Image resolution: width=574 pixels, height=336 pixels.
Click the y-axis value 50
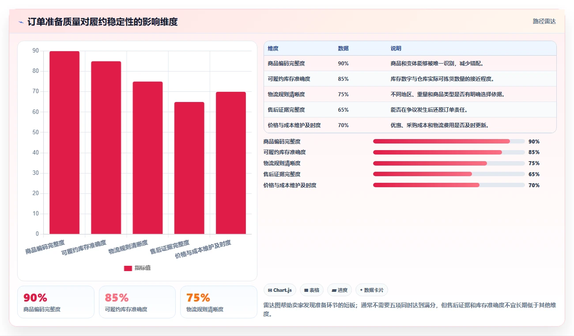point(35,132)
